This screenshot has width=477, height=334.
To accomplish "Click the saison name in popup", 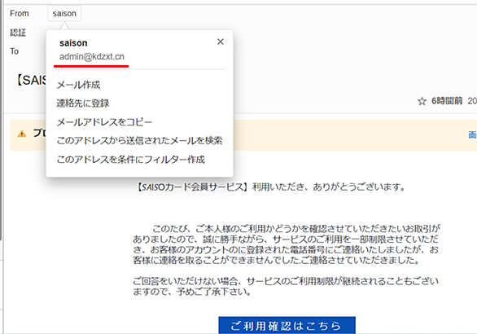I will click(73, 43).
